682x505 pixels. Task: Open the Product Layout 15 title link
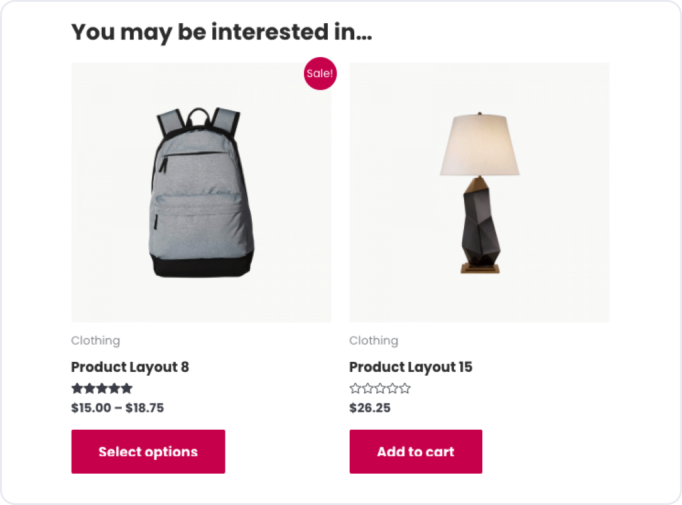coord(411,367)
